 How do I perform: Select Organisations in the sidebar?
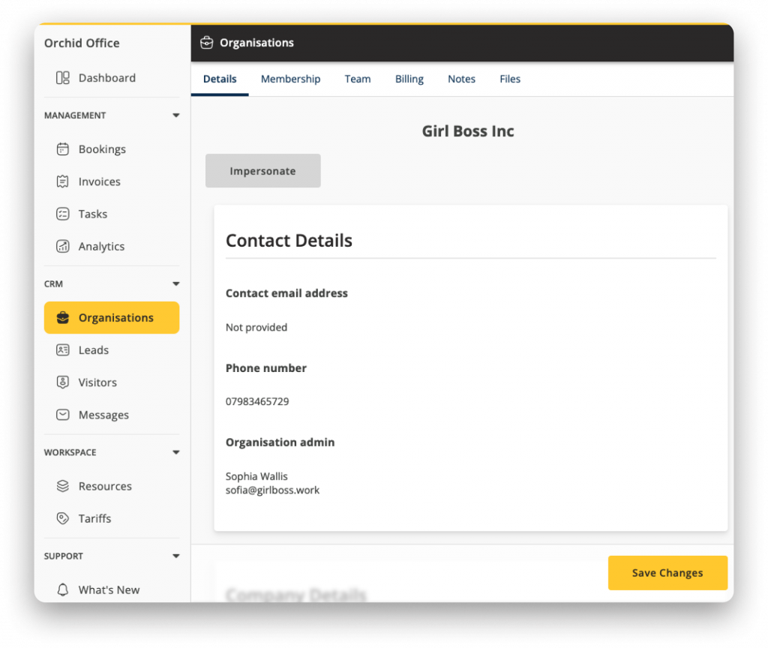pos(112,318)
